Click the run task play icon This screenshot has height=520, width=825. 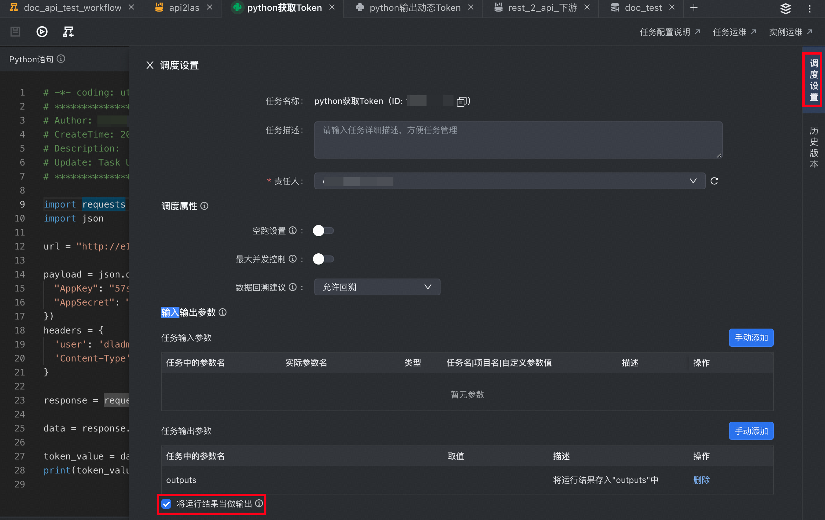pos(42,32)
